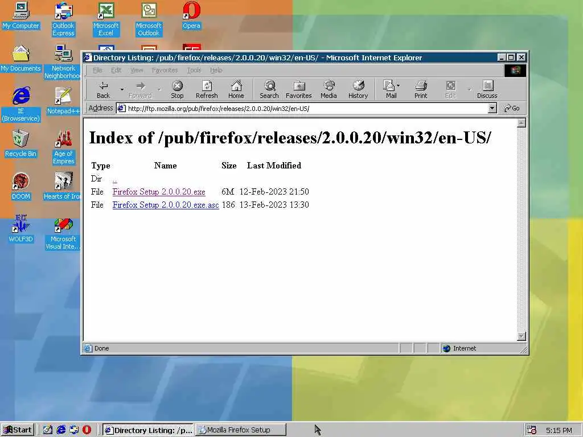Select the Network Neighborhood desktop icon

[x=63, y=62]
